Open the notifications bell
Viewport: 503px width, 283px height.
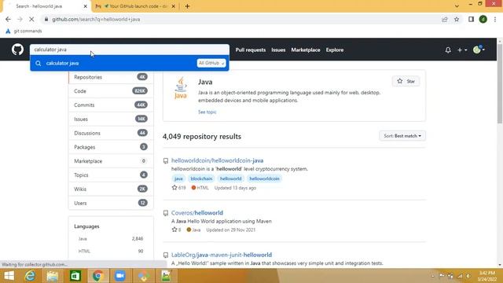[448, 50]
